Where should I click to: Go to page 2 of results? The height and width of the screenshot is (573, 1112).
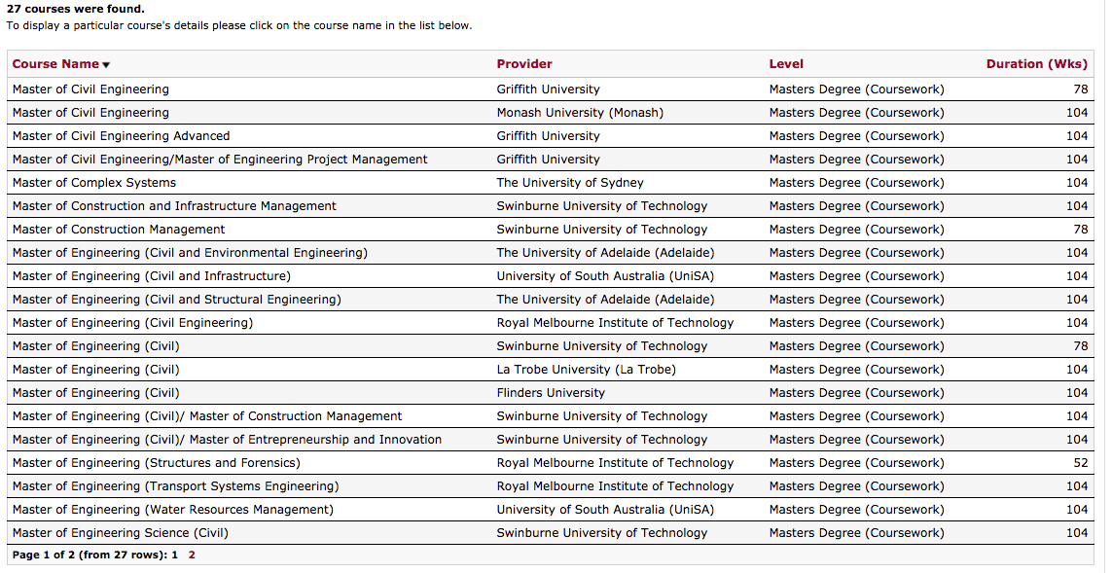(192, 555)
